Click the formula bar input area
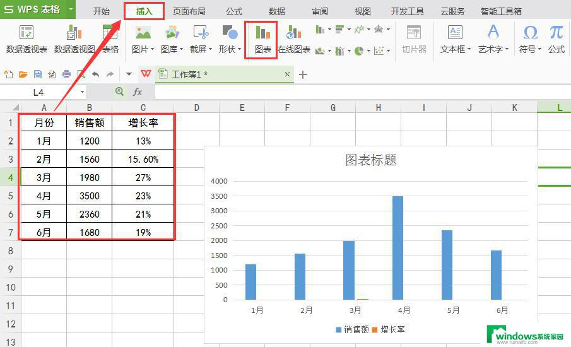 click(362, 92)
